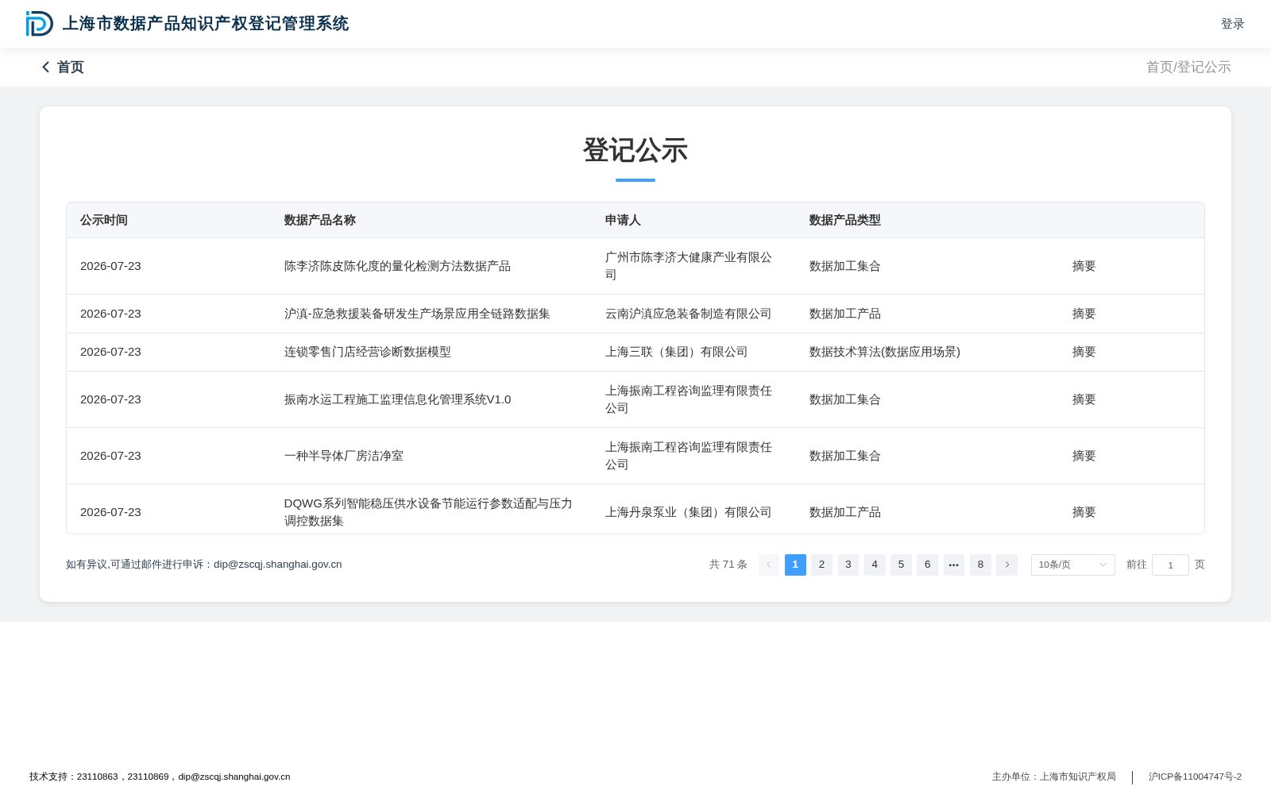Open the 首页/登记公示 breadcrumb
This screenshot has width=1271, height=794.
point(1188,67)
